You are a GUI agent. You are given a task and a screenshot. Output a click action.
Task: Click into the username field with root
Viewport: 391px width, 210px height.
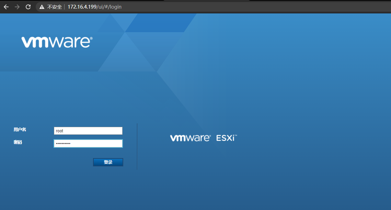pyautogui.click(x=88, y=131)
